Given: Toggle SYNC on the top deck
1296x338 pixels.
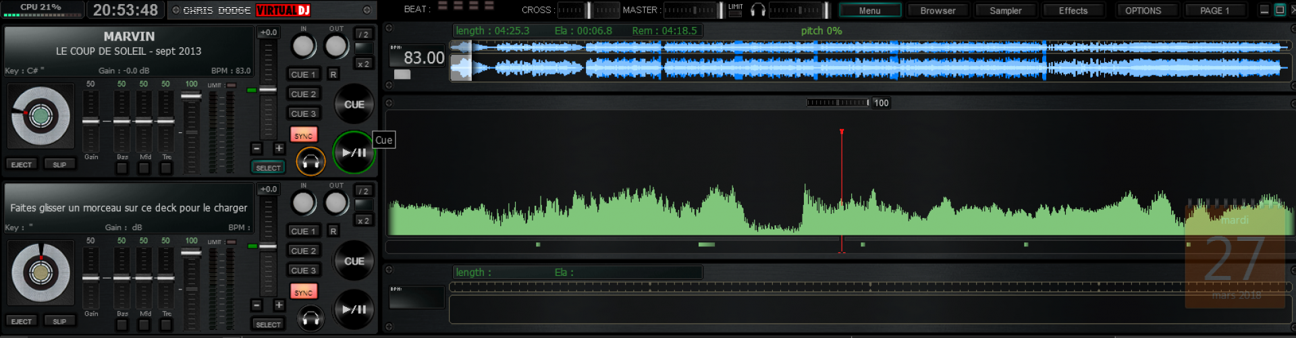Looking at the screenshot, I should 303,136.
